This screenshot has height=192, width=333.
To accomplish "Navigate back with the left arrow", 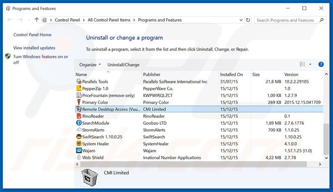I will click(x=10, y=20).
